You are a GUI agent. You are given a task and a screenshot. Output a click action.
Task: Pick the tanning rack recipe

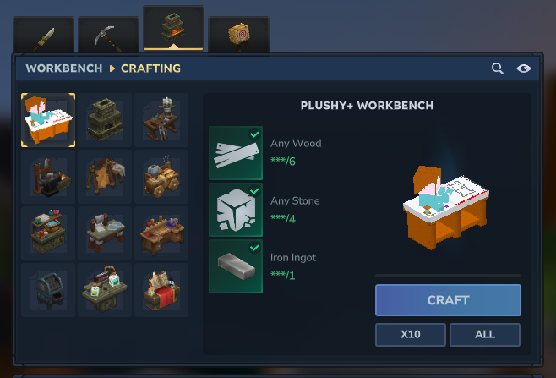point(105,177)
